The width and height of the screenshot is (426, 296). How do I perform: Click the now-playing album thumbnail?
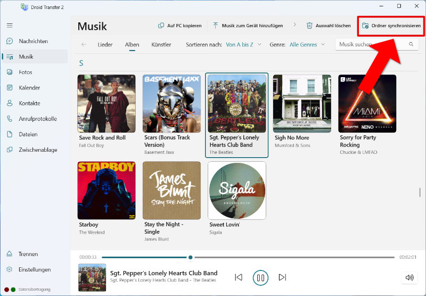92,277
